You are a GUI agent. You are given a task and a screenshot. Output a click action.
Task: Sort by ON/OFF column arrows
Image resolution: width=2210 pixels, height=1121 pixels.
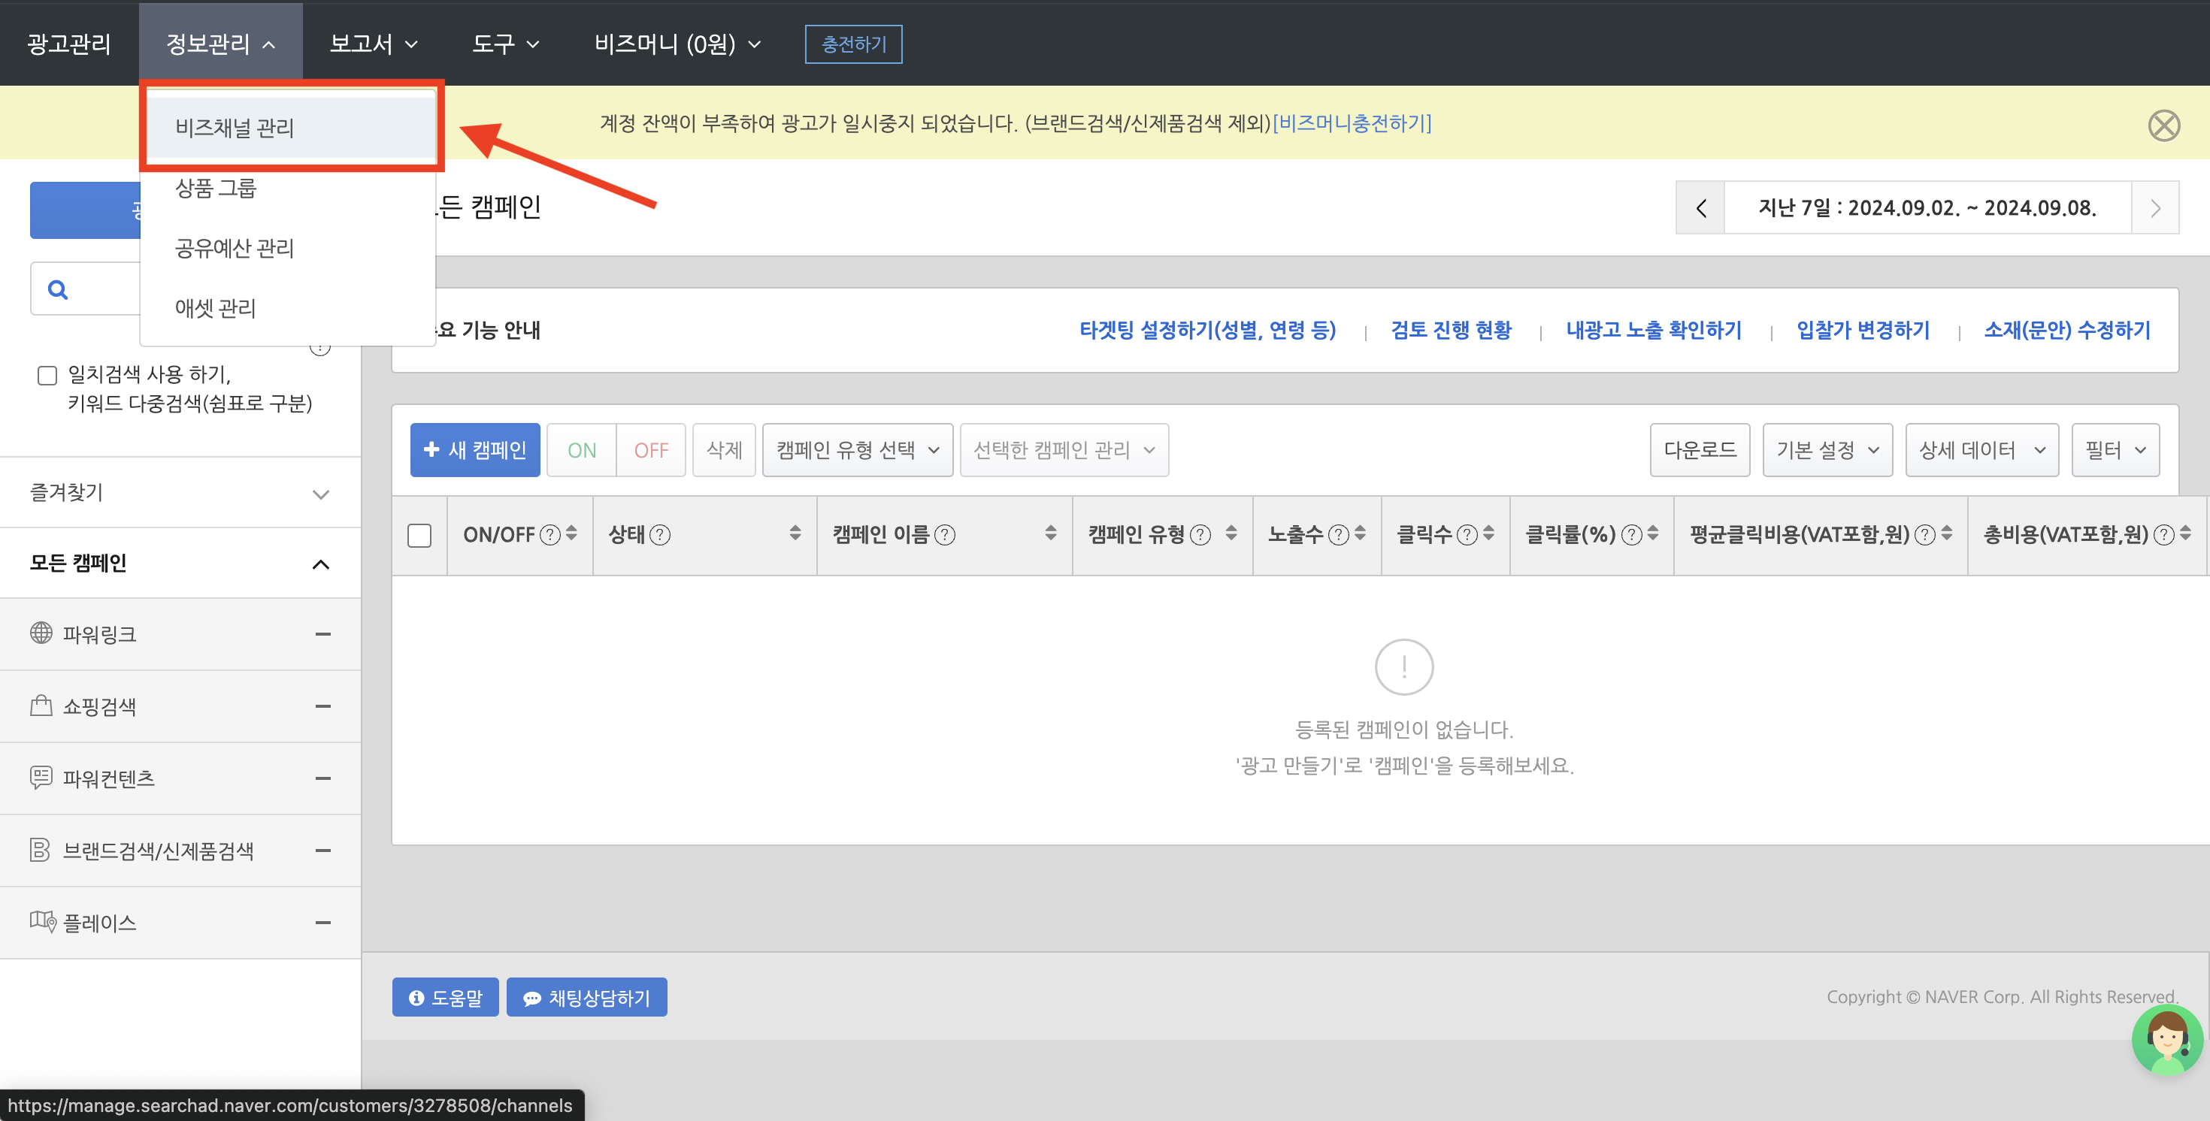pos(571,533)
